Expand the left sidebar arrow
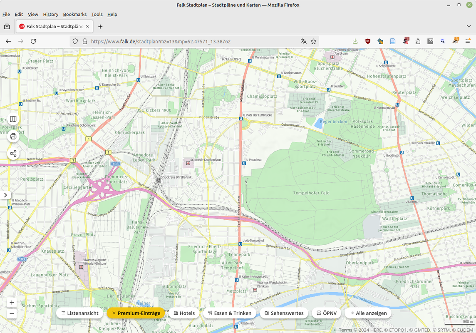 pyautogui.click(x=5, y=195)
